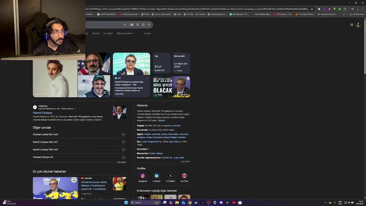Open the Erzincan birthplace link
This screenshot has width=366, height=206.
coord(176,126)
